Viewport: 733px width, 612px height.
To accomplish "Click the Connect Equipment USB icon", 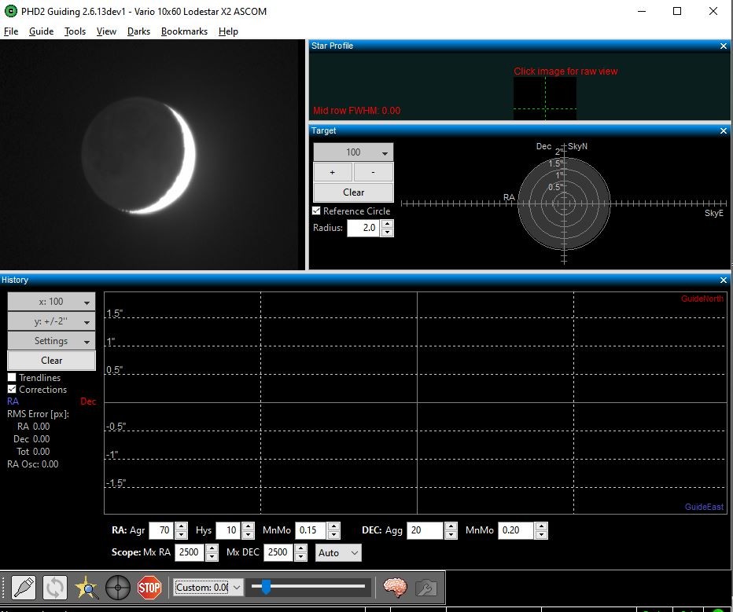I will point(24,588).
